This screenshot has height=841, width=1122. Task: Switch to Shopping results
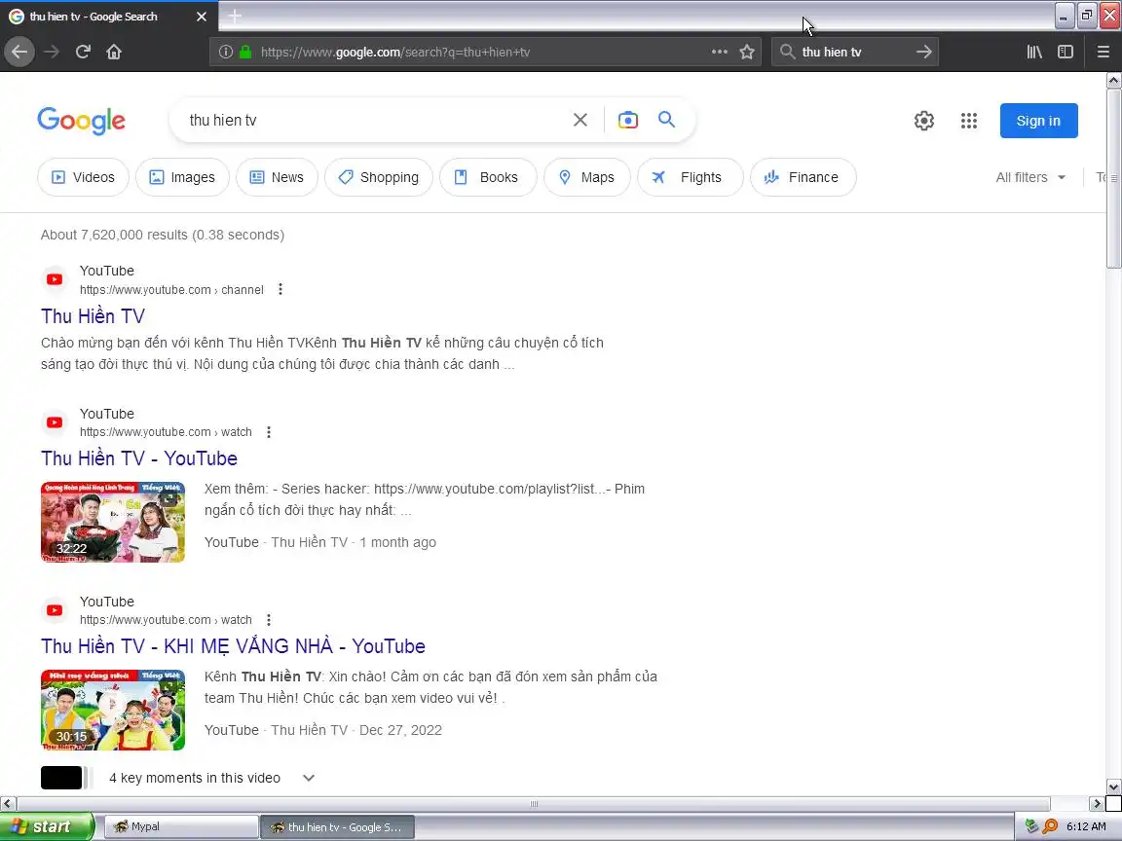[379, 177]
